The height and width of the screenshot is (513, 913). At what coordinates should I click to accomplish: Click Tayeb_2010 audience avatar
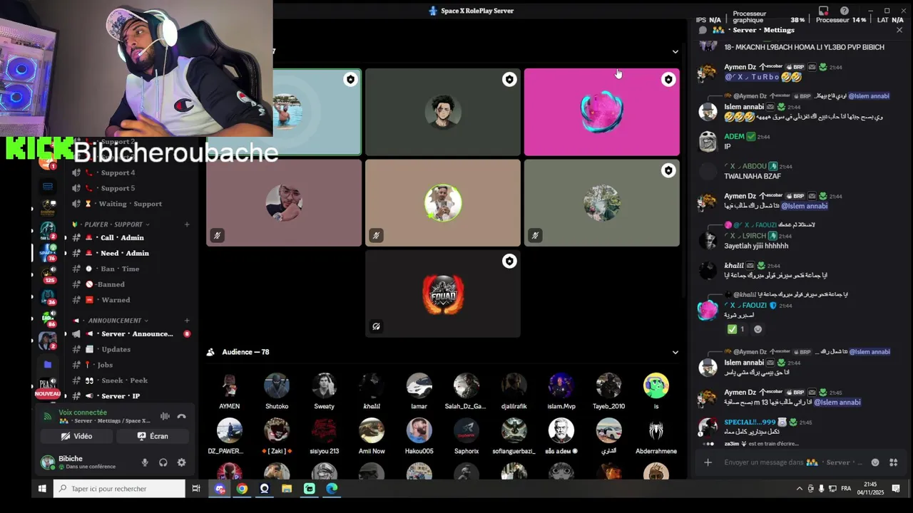(608, 385)
